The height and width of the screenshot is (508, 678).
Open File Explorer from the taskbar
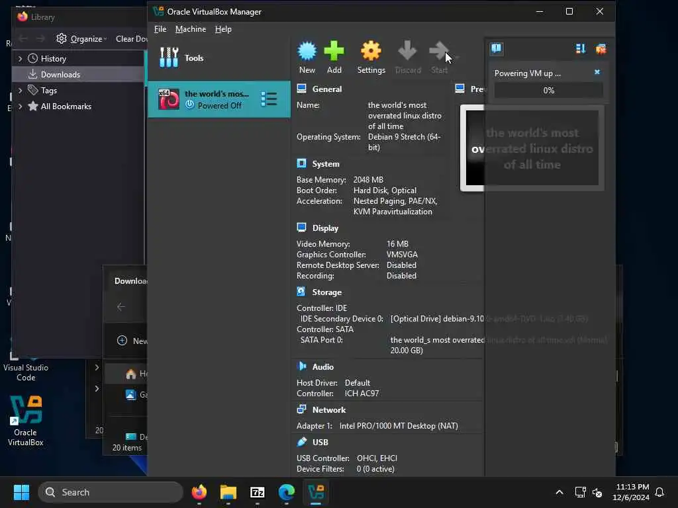click(228, 492)
